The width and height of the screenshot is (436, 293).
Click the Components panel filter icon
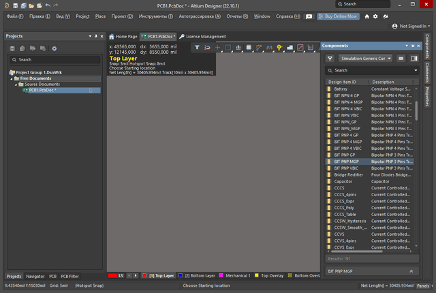coord(330,59)
